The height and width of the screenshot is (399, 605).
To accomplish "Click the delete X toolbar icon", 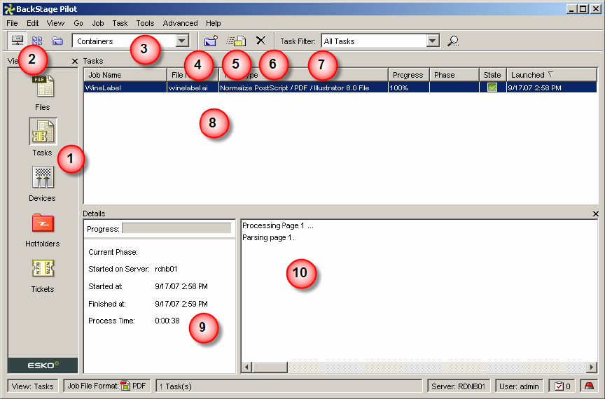I will [260, 41].
